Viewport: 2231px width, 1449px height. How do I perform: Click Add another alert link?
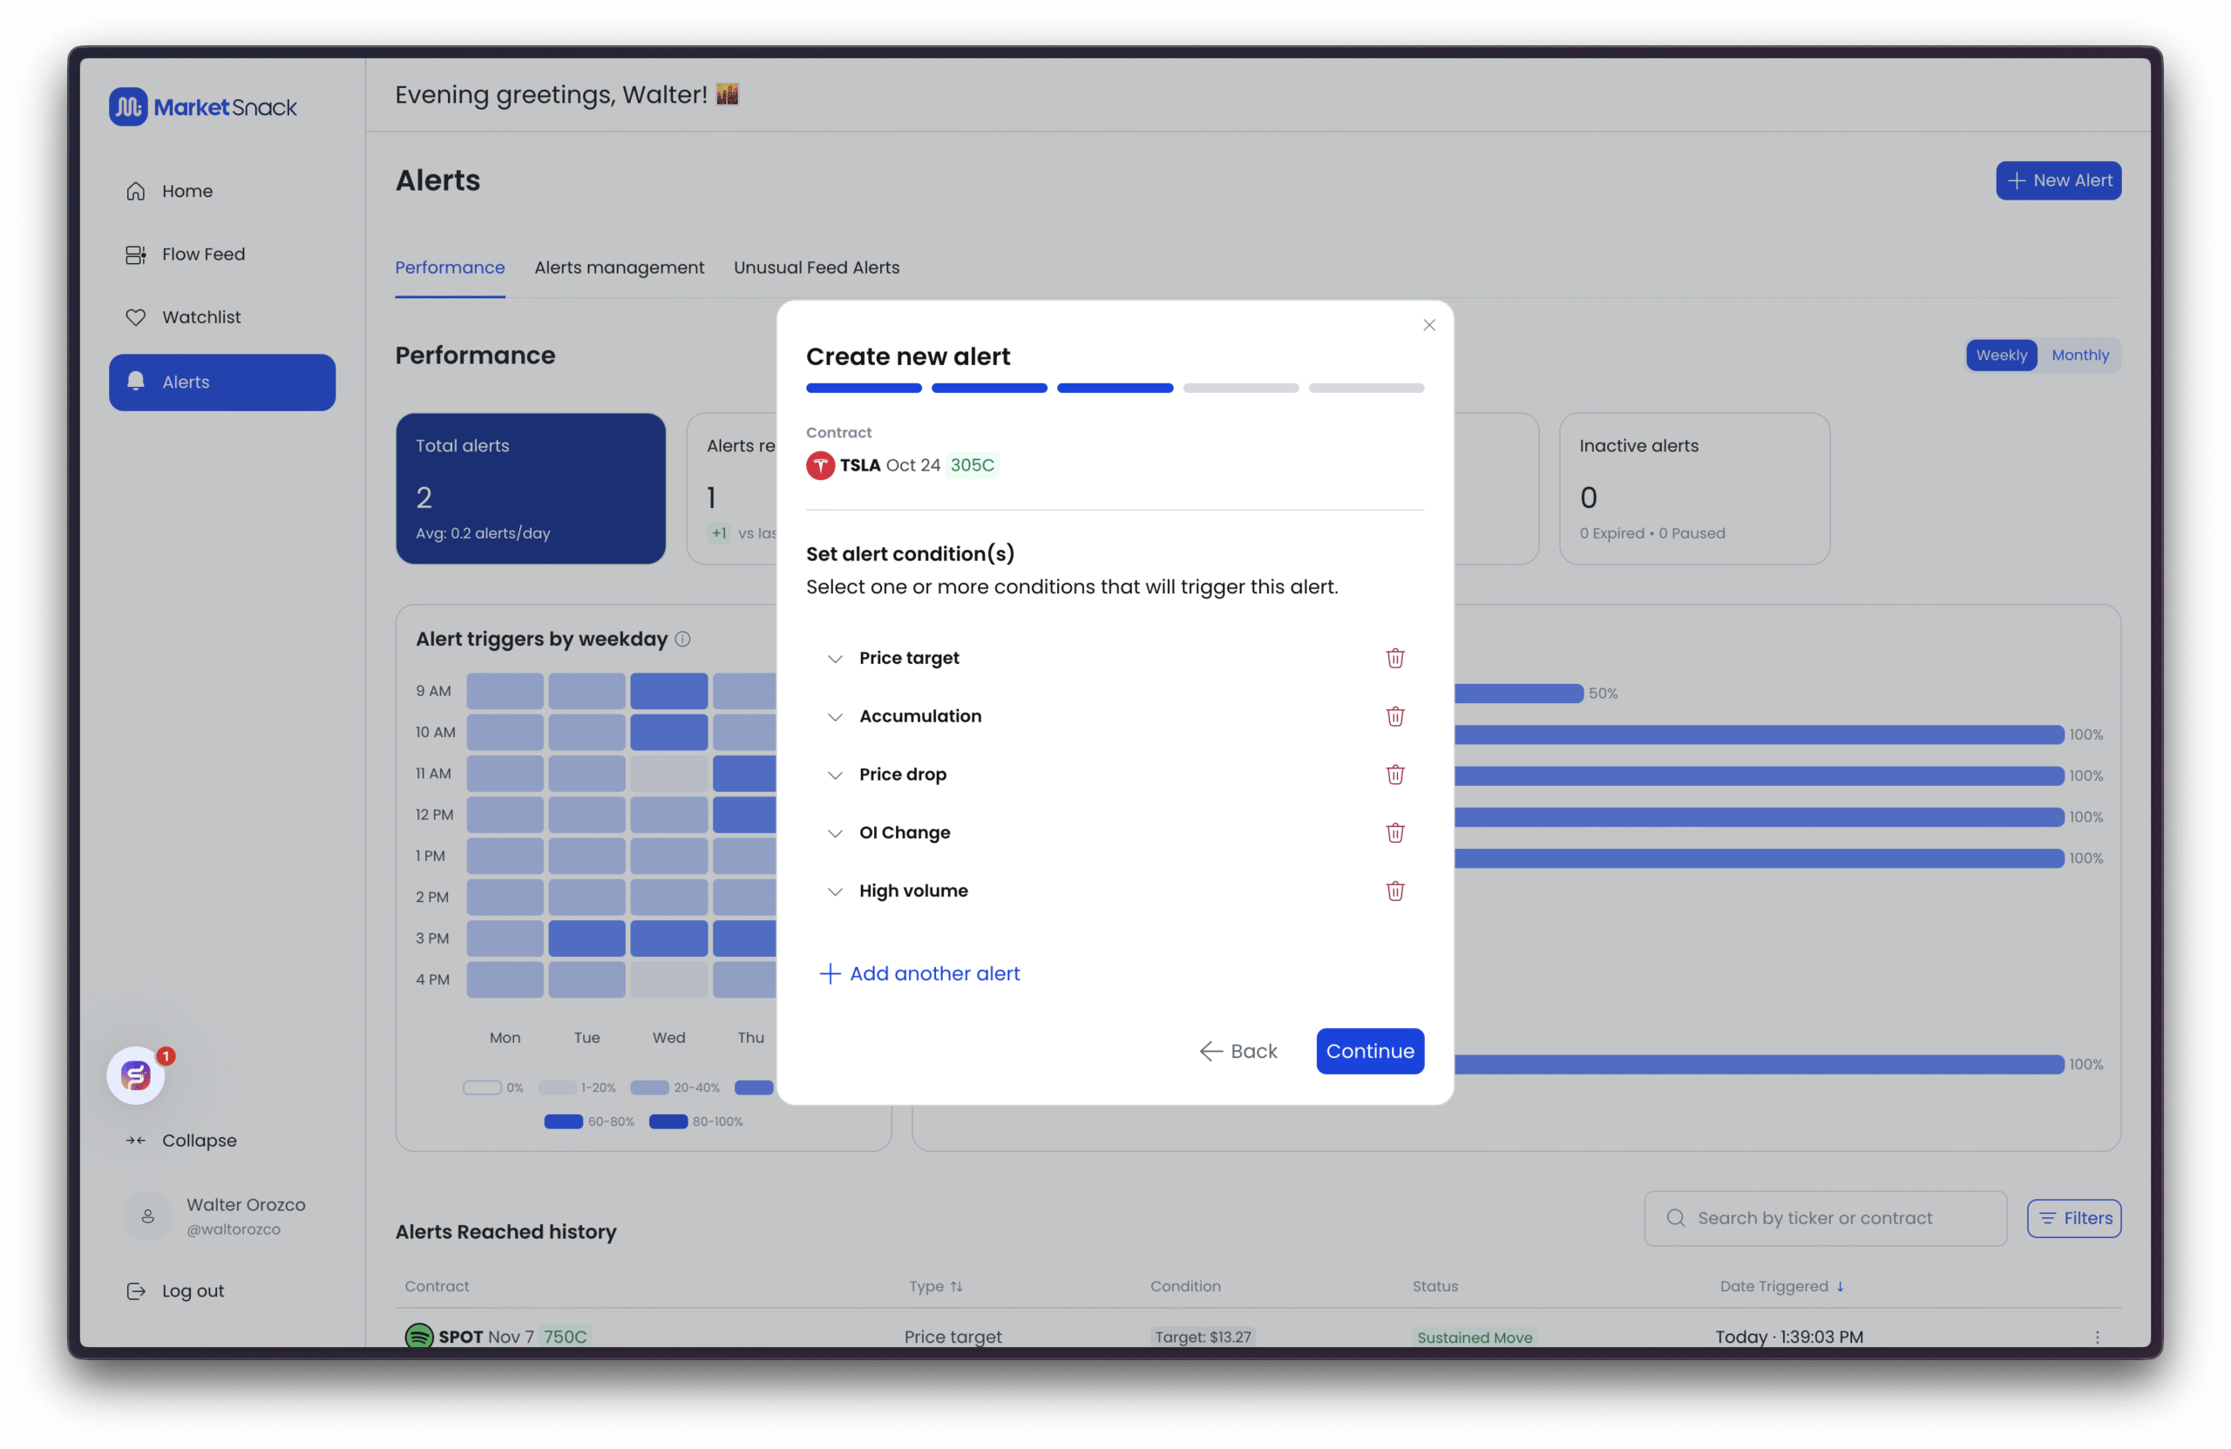[x=919, y=974]
